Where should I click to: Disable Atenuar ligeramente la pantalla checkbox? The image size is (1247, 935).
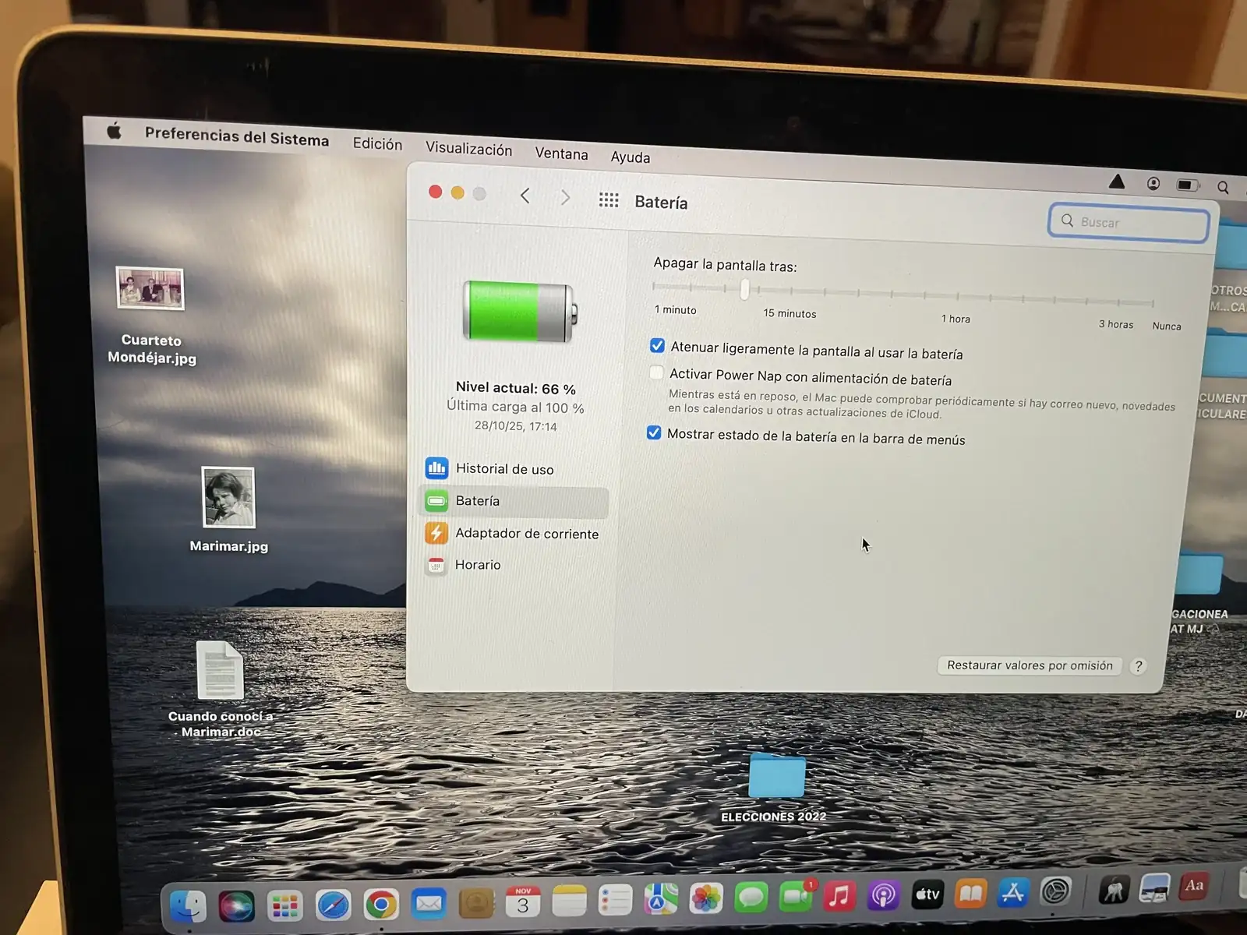[x=657, y=345]
